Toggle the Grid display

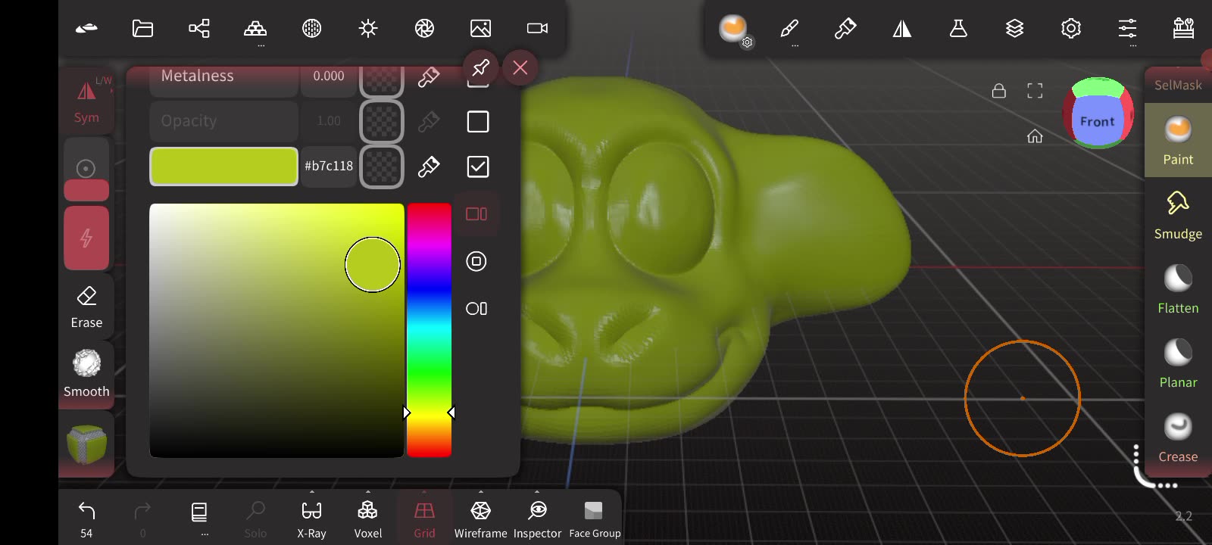click(x=424, y=519)
